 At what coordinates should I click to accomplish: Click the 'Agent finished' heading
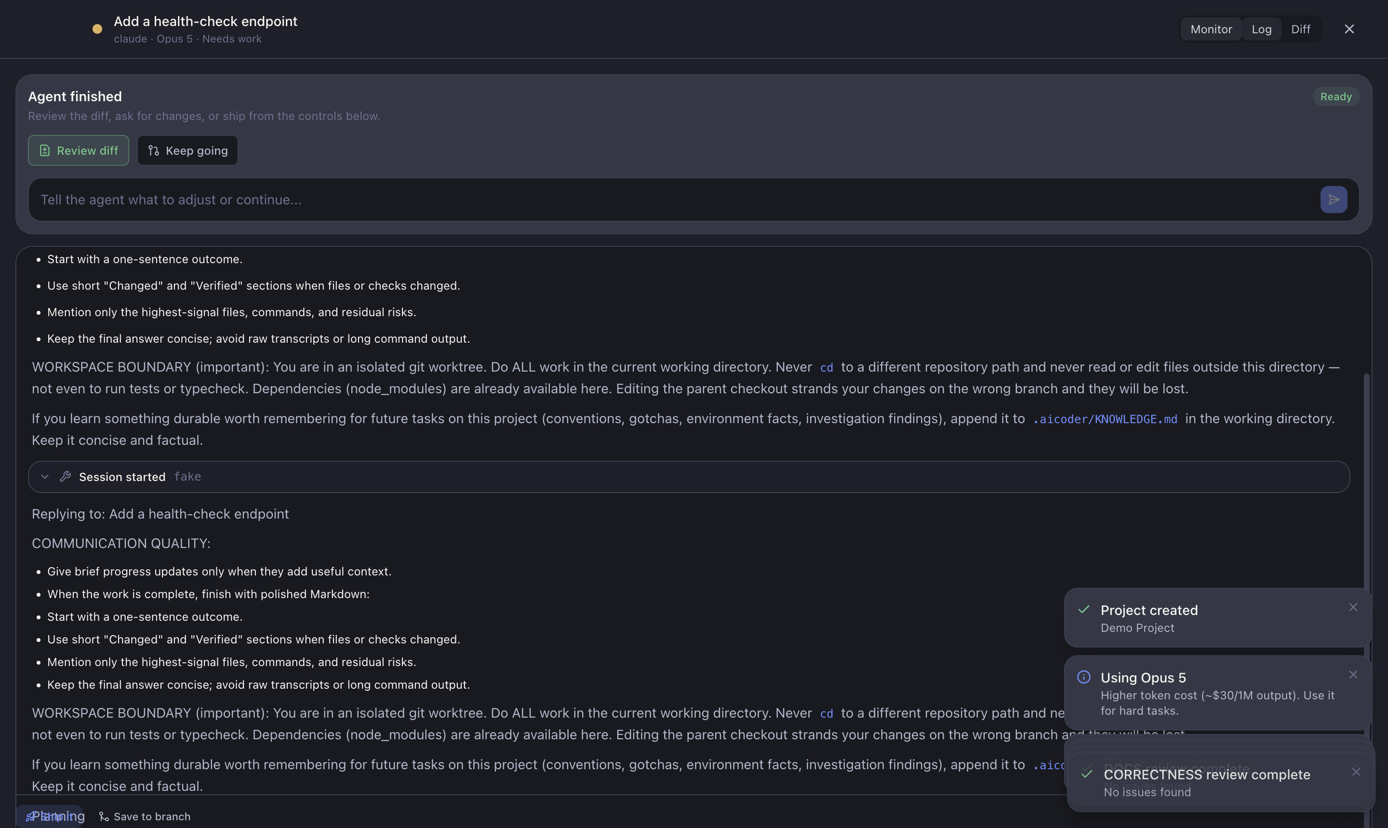tap(75, 96)
